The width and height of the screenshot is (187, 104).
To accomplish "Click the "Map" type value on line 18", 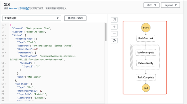I will [x=30, y=87].
